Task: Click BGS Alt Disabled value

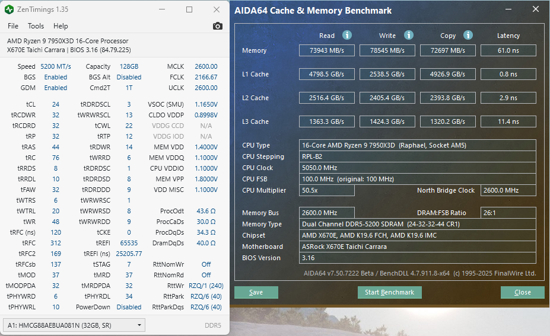Action: click(129, 77)
